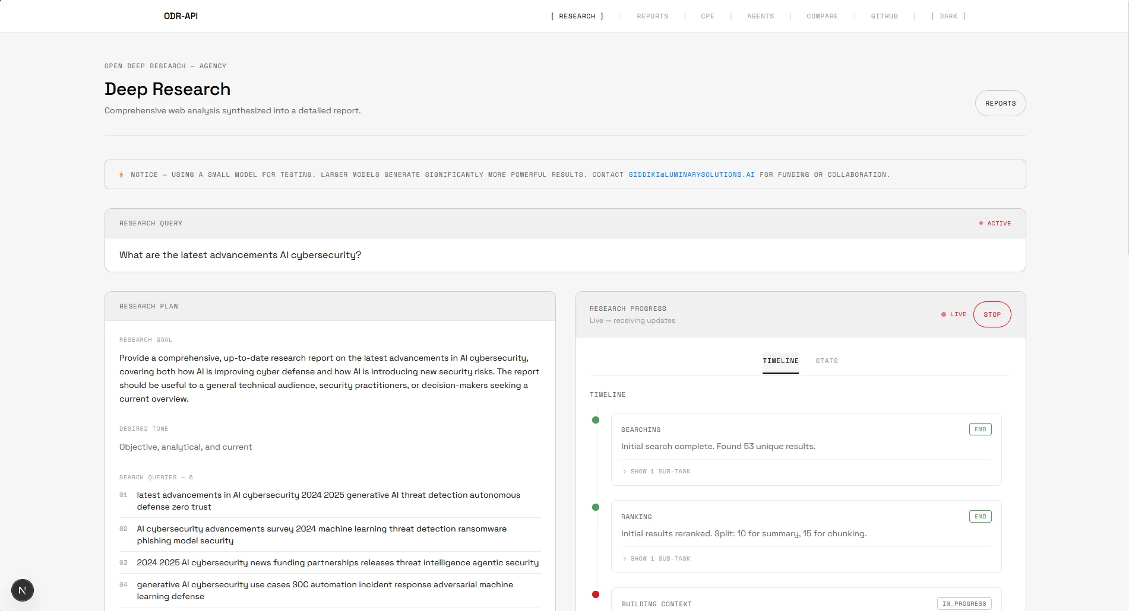
Task: Click 'Initial results reranked' ranking message
Action: pyautogui.click(x=744, y=533)
